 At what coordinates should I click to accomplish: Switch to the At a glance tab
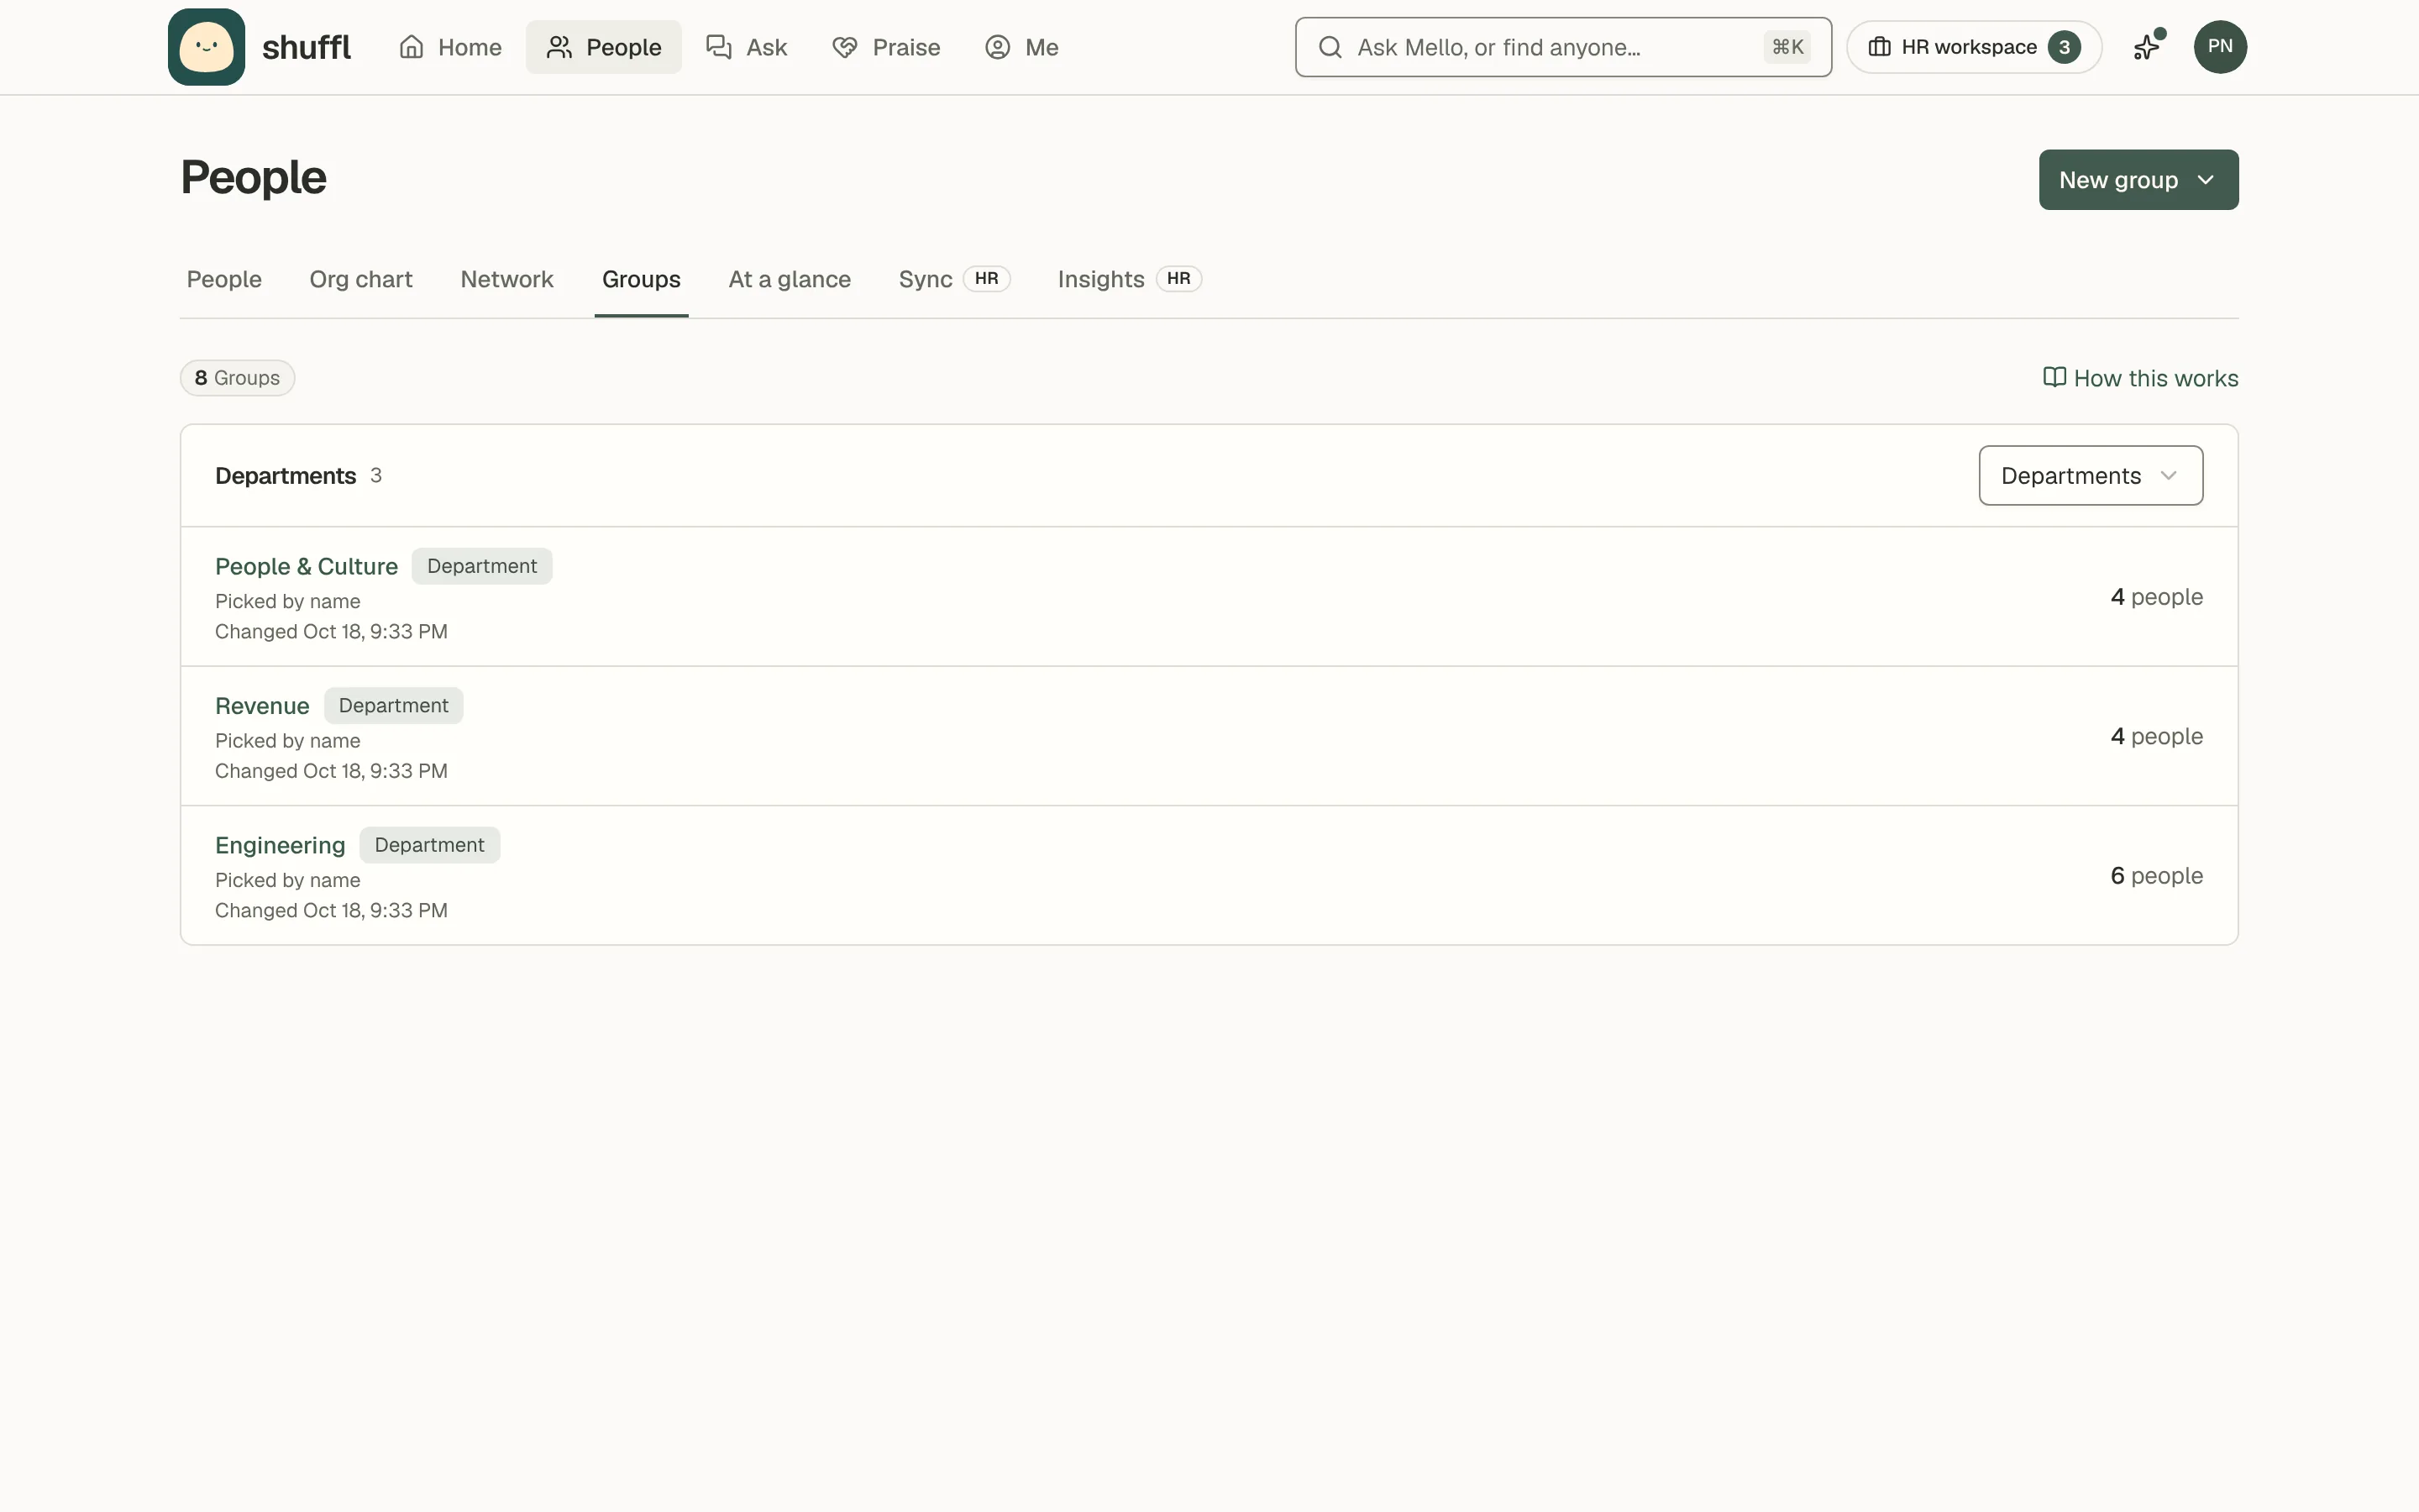(790, 279)
